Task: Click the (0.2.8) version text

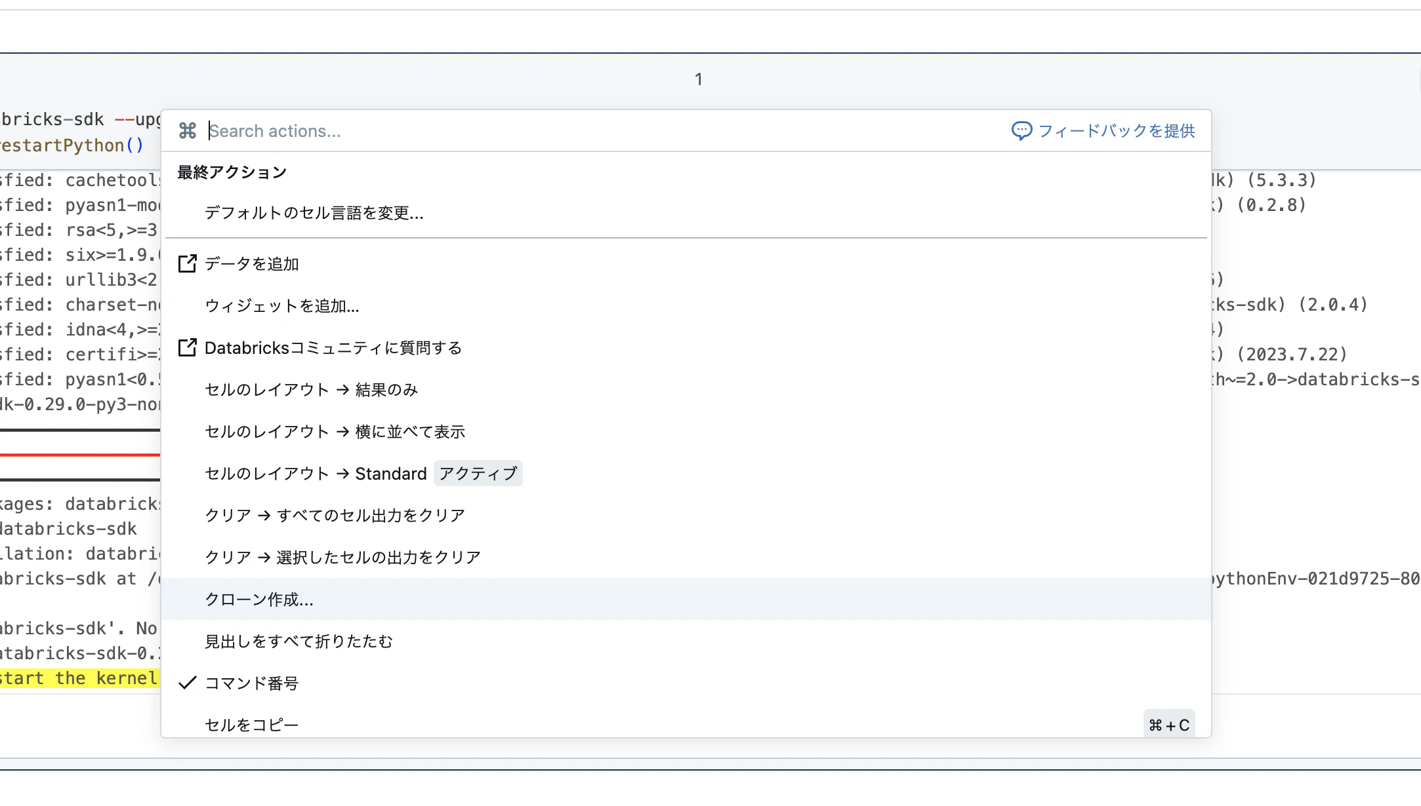Action: tap(1272, 205)
